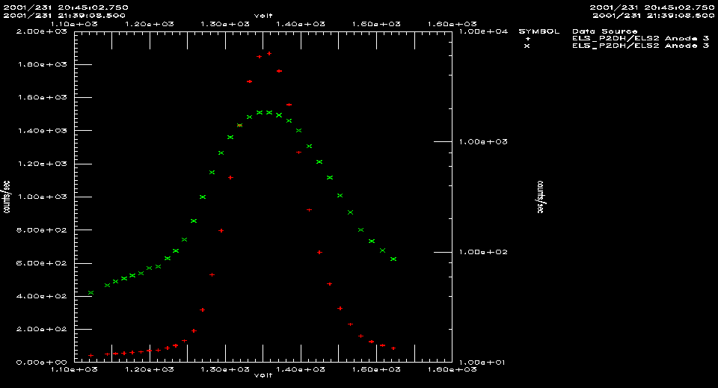Select the leftmost red plus data point
Viewport: 718px width, 388px height.
(x=90, y=356)
